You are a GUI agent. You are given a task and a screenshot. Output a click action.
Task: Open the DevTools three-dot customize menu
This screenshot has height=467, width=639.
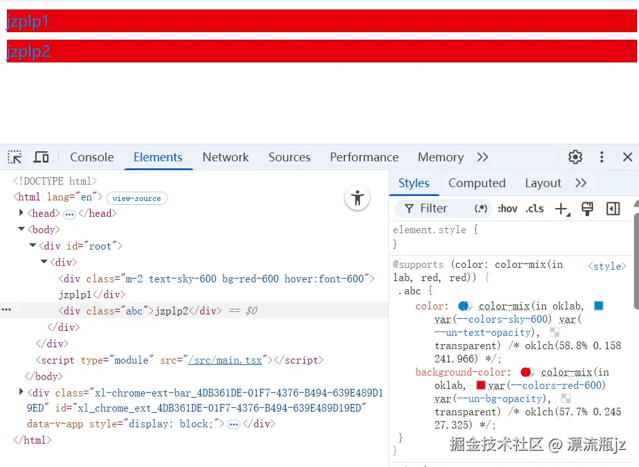click(x=601, y=157)
